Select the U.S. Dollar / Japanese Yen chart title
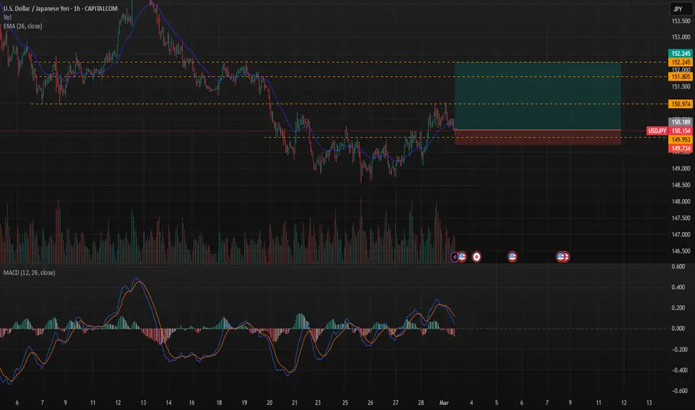The image size is (695, 410). coord(60,8)
